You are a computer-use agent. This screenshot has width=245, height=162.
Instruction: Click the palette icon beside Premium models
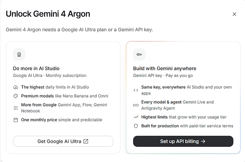click(x=16, y=96)
